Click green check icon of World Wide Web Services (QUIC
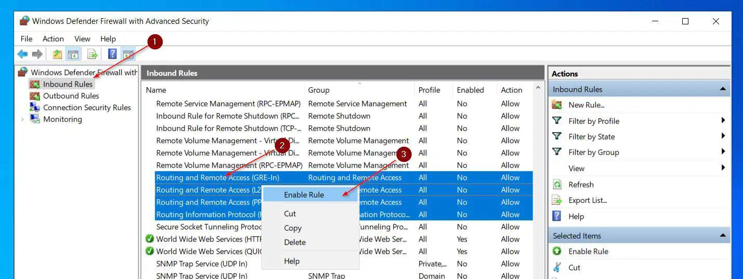 (x=150, y=252)
